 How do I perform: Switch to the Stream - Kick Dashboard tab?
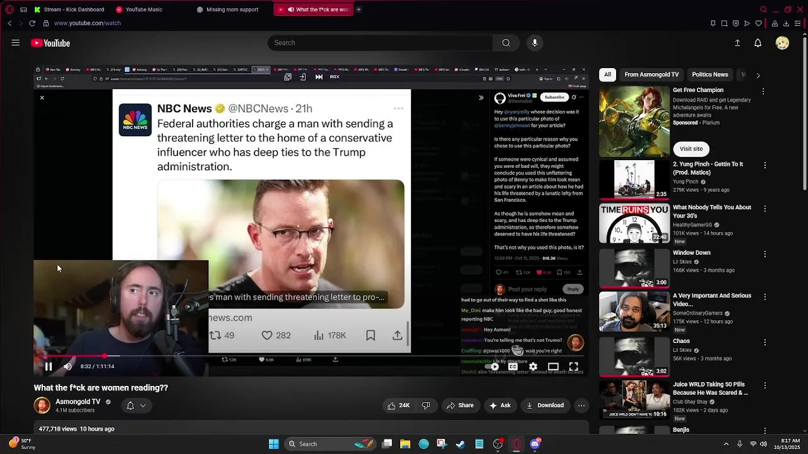(69, 9)
